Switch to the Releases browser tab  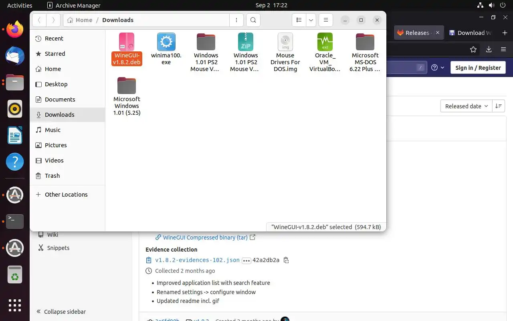point(413,33)
